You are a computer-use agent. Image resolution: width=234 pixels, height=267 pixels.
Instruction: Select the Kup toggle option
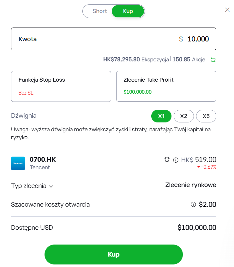(128, 11)
